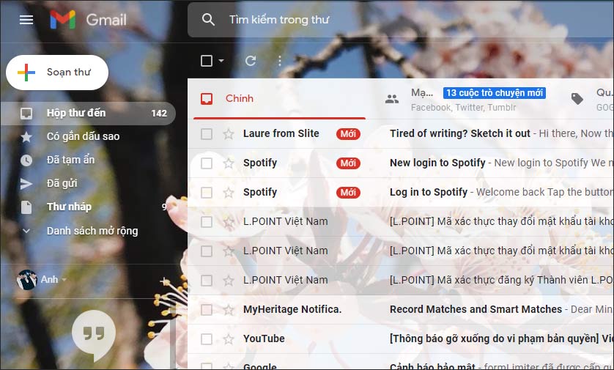Click the Mới label on Log in to Spotify
Viewport: 614px width, 370px height.
tap(348, 193)
